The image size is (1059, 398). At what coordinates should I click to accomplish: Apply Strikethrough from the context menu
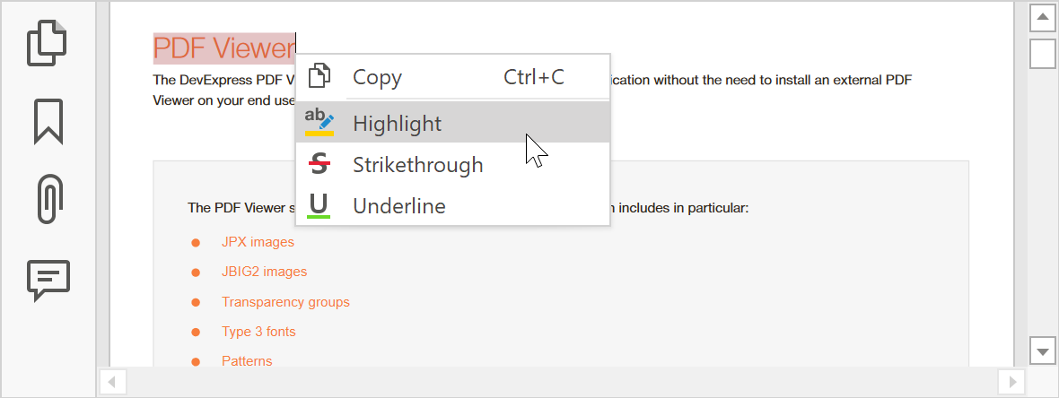pyautogui.click(x=418, y=165)
